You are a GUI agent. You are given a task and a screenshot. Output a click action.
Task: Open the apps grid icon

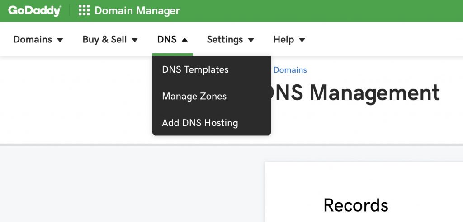click(84, 11)
